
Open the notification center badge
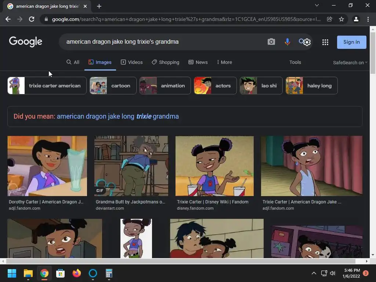366,273
